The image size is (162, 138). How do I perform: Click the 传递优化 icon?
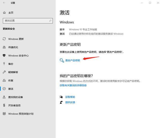pos(4,47)
